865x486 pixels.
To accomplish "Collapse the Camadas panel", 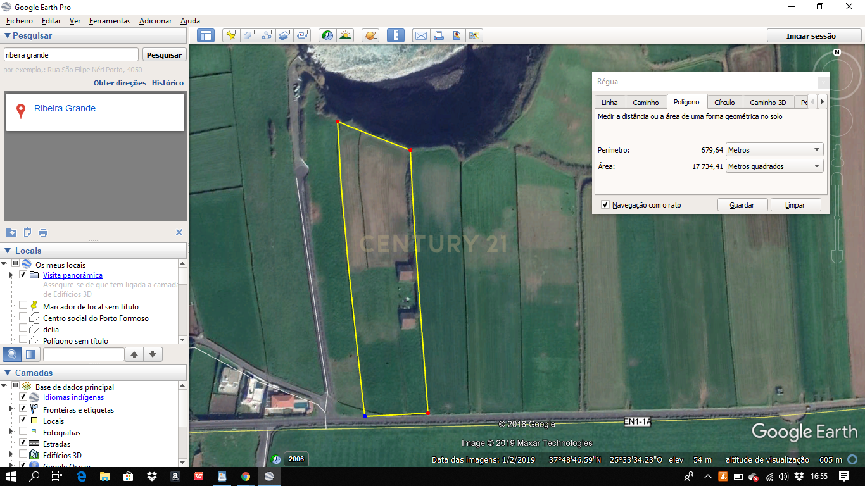I will pos(8,373).
